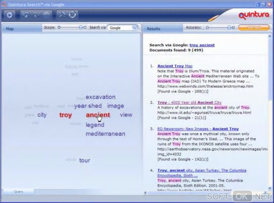Open the 'Ancient Troy Map' result link
The image size is (274, 203).
[175, 66]
